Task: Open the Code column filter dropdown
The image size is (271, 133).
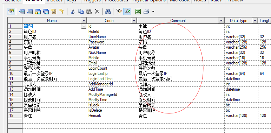Action: pos(134,21)
